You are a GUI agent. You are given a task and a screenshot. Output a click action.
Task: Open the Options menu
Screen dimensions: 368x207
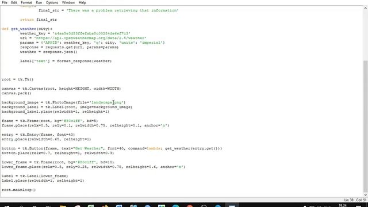(x=52, y=2)
